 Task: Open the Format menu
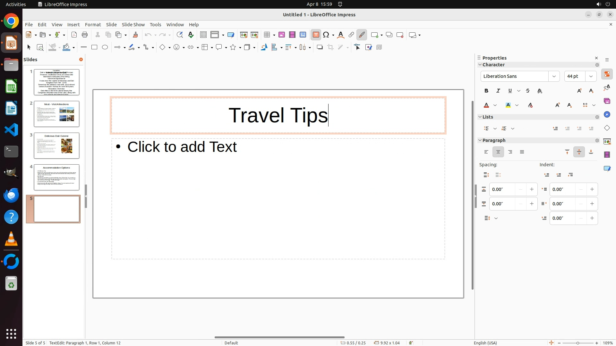[93, 25]
